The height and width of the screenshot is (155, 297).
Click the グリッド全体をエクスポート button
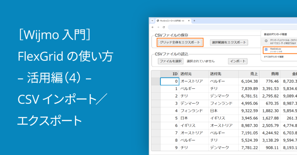tap(180, 42)
